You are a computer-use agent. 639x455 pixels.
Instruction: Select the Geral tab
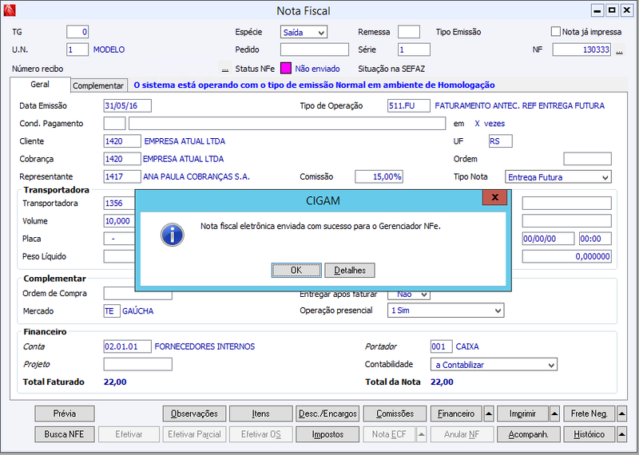[40, 85]
